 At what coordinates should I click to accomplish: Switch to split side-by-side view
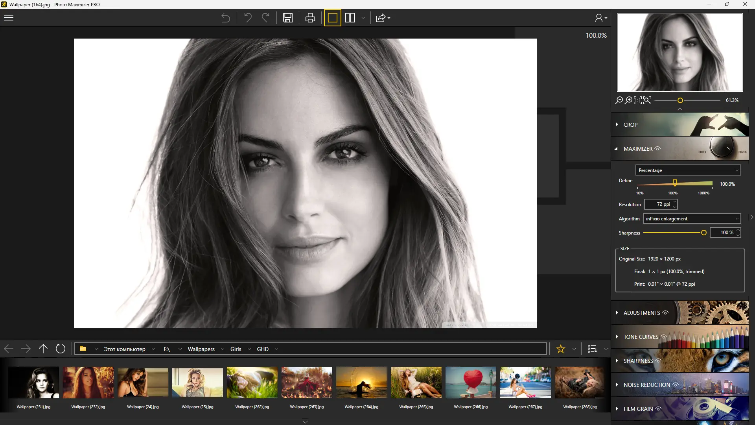click(350, 18)
